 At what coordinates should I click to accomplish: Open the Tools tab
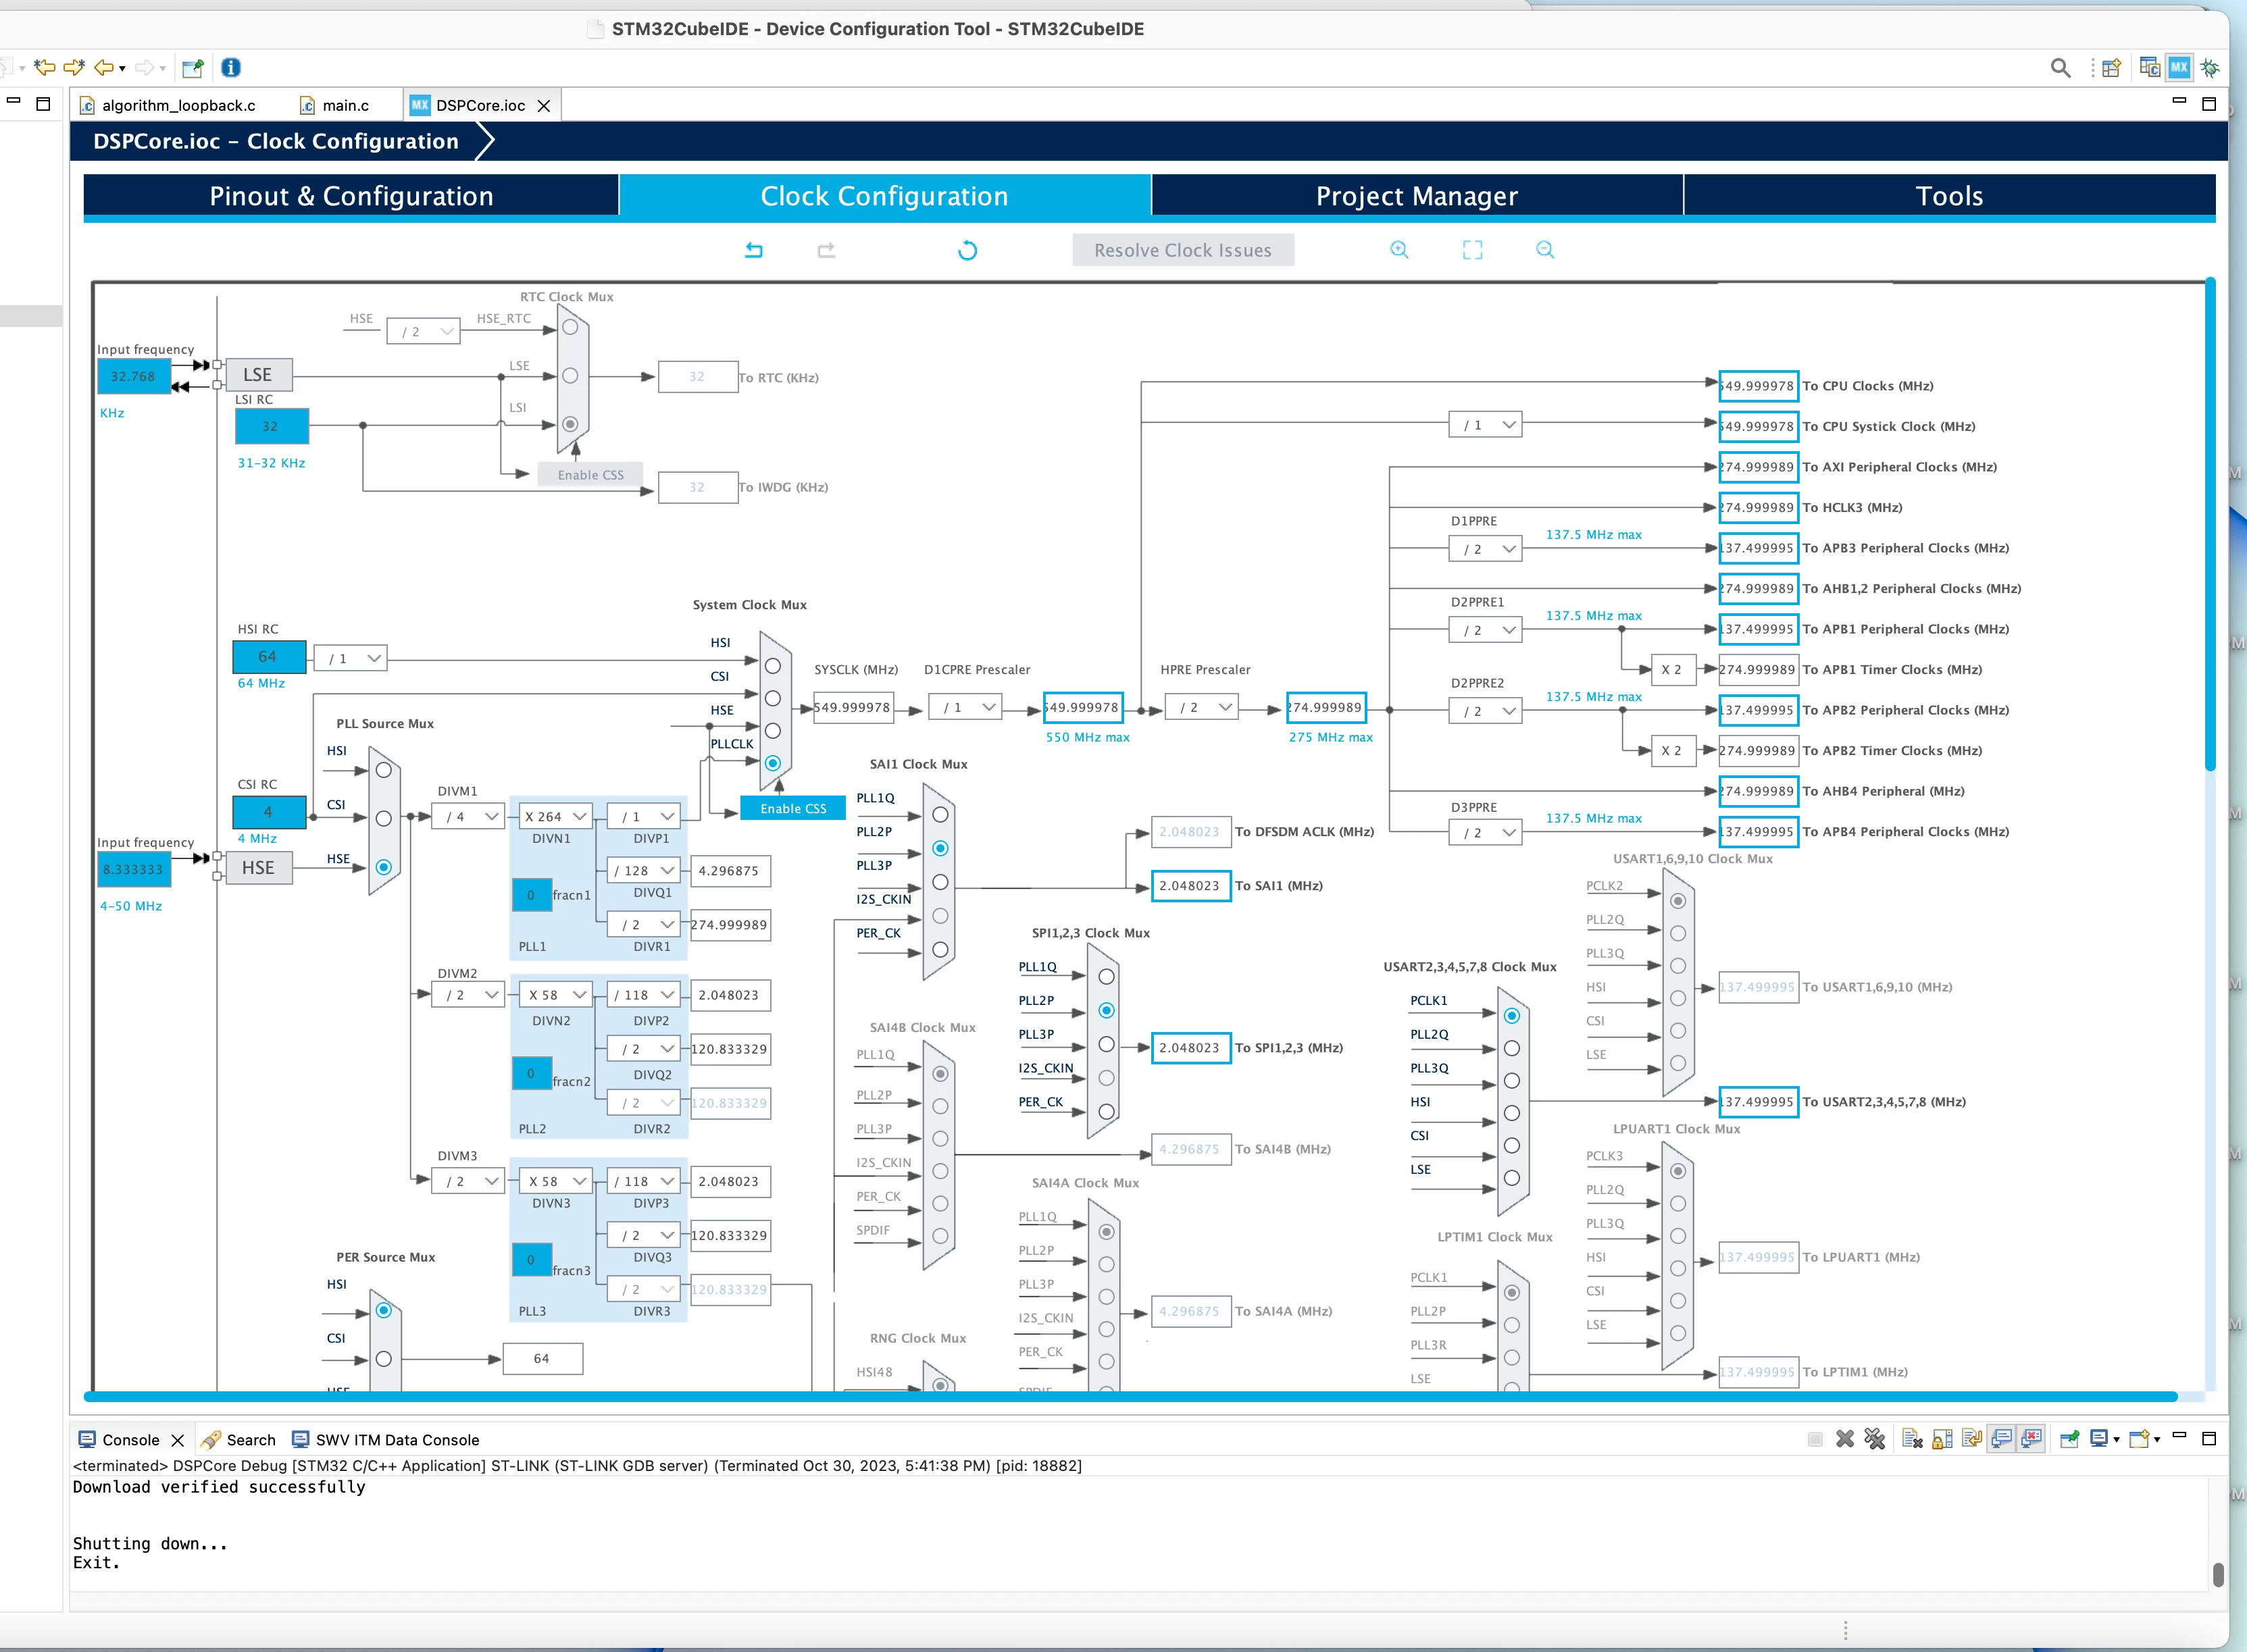click(x=1949, y=196)
